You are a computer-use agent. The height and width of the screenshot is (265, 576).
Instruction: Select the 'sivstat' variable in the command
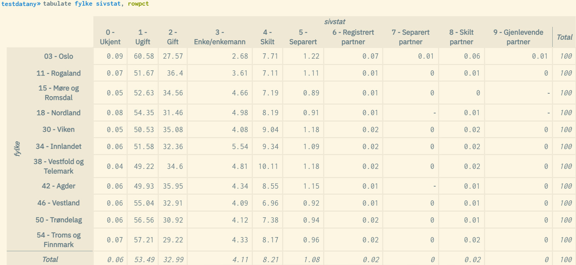(108, 4)
